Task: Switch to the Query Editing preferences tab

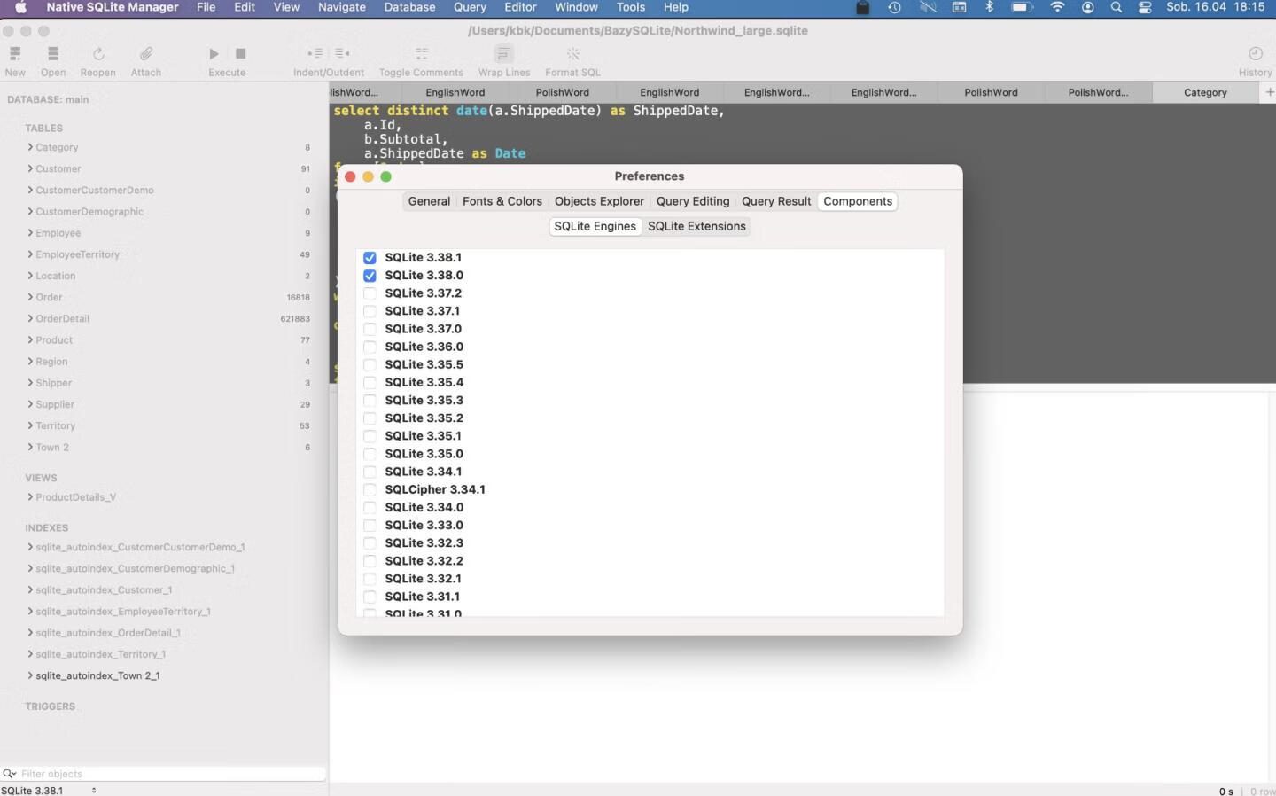Action: pos(692,201)
